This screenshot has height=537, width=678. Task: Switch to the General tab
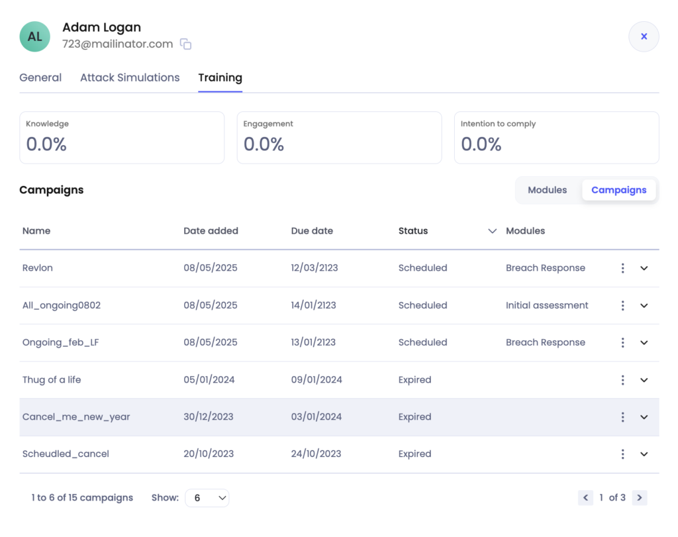40,77
